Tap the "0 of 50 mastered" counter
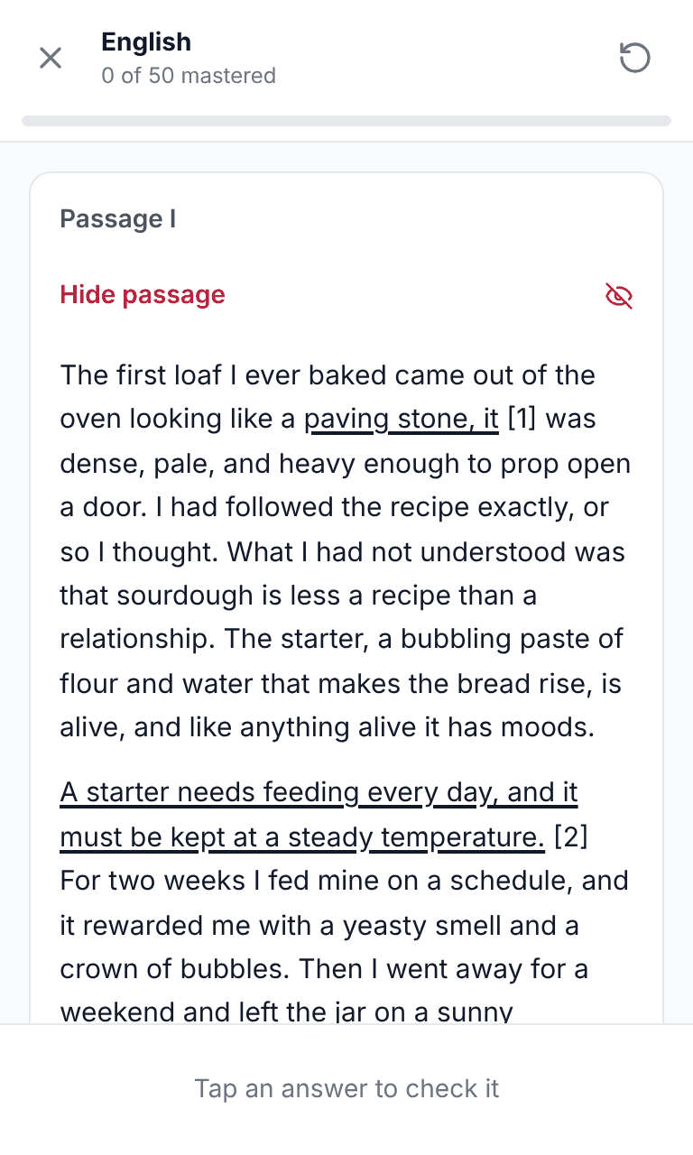693x1155 pixels. pos(189,76)
